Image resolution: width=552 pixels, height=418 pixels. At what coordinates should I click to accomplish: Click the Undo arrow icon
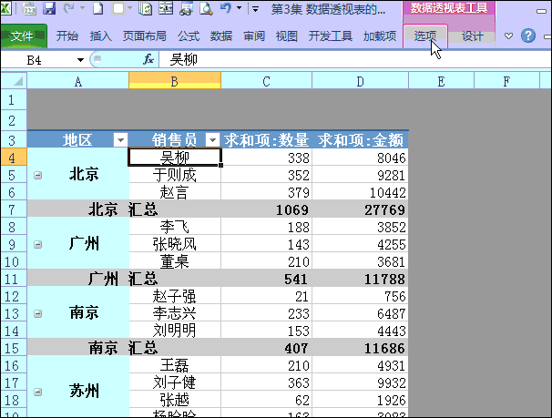[x=225, y=9]
